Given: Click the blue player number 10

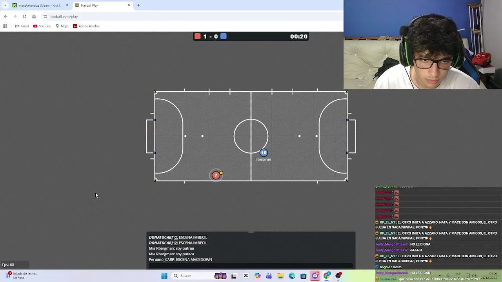Looking at the screenshot, I should [264, 153].
